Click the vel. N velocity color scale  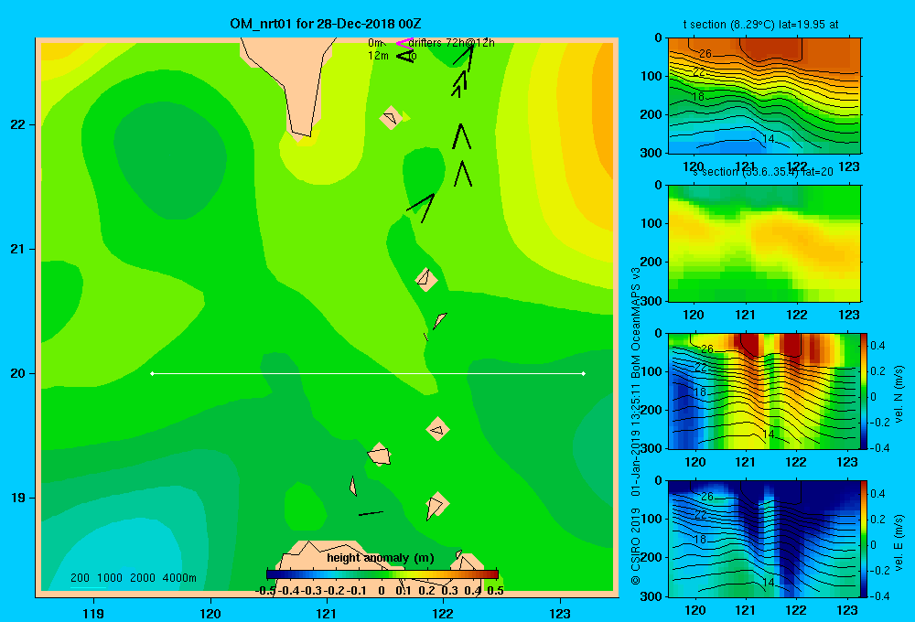(864, 391)
